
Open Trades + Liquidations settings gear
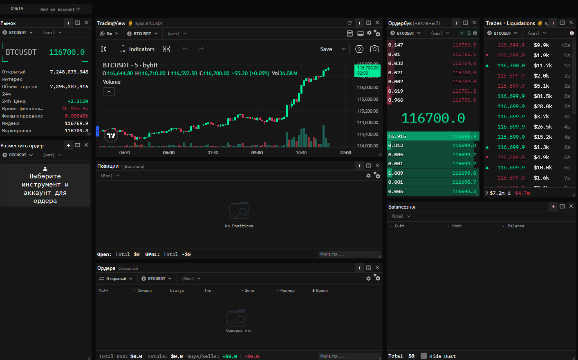point(571,33)
